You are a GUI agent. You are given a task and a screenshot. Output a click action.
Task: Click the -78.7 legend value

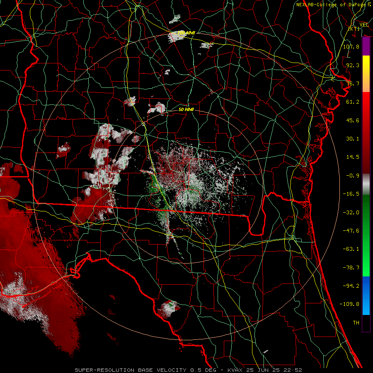(x=351, y=268)
